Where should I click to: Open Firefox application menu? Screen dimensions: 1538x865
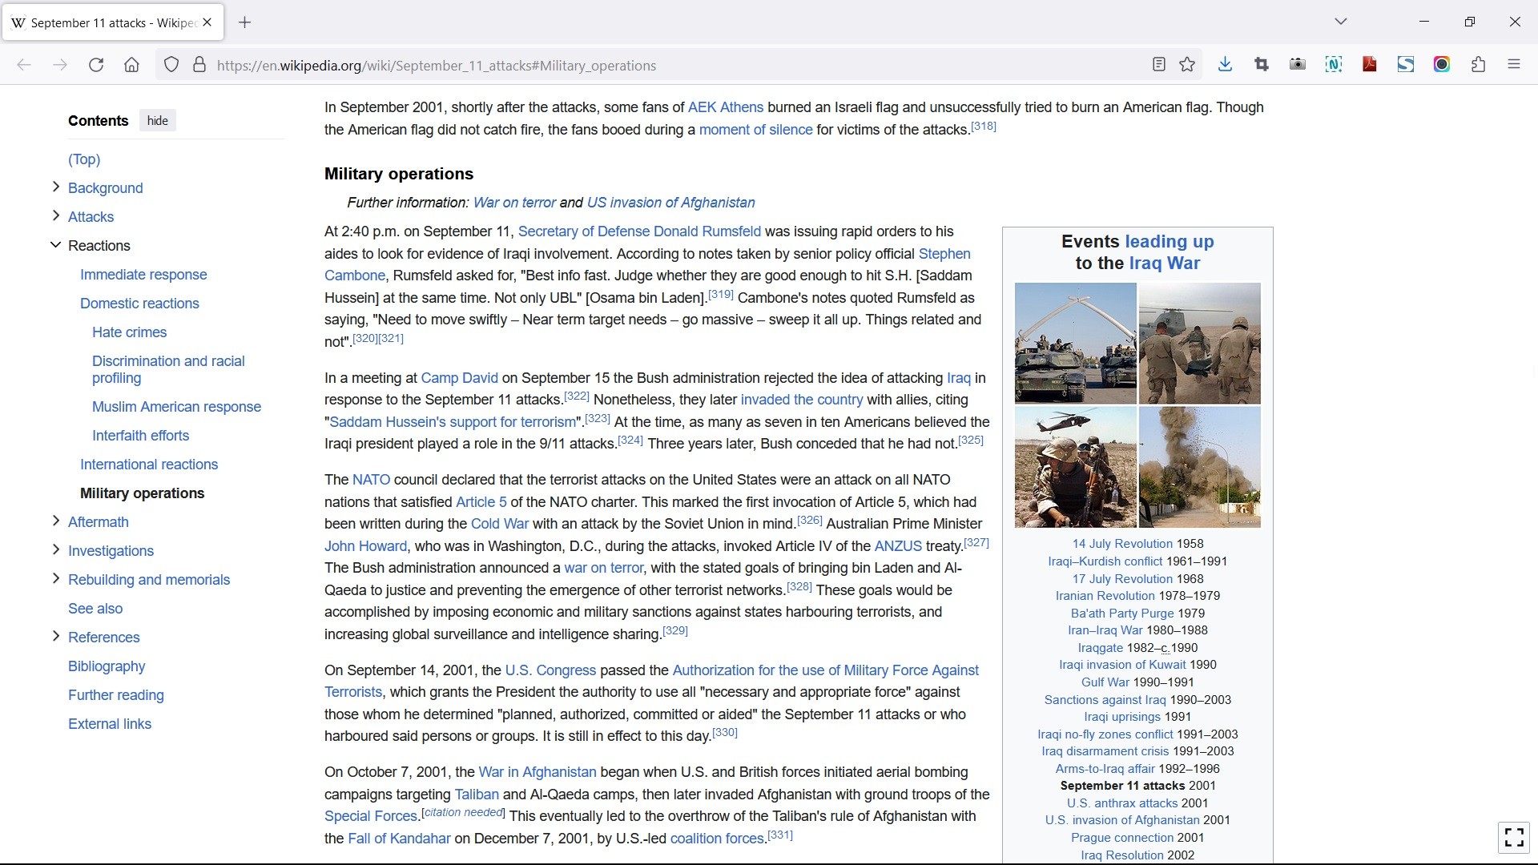[x=1513, y=65]
